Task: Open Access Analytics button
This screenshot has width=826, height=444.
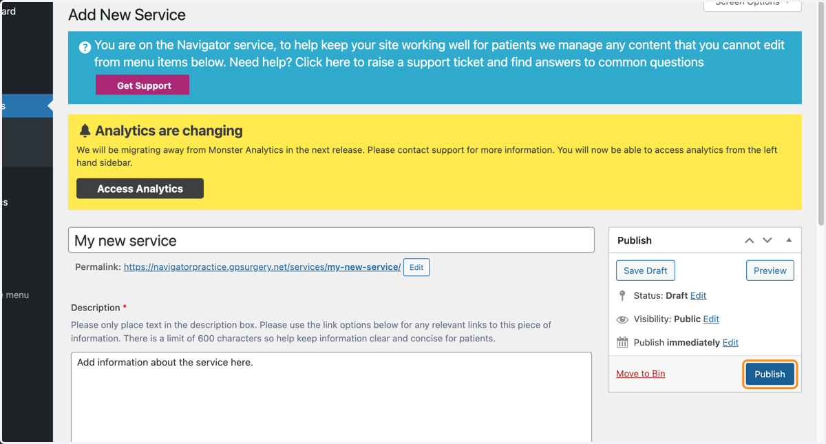Action: [x=140, y=189]
